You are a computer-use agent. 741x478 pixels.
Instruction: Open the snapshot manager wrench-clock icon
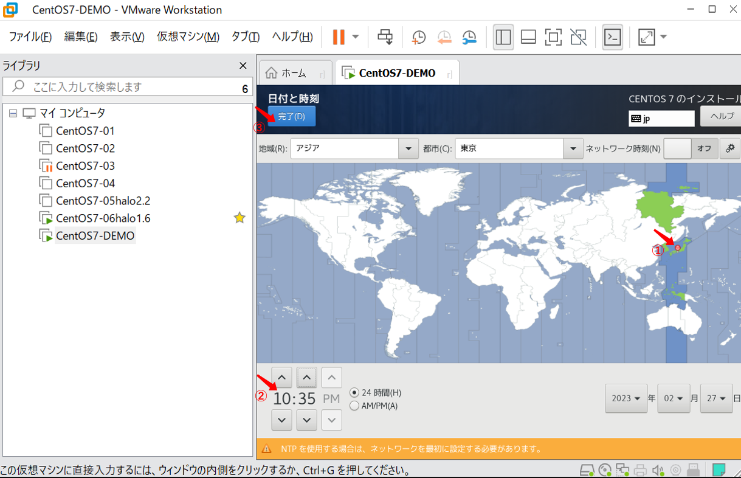click(469, 37)
